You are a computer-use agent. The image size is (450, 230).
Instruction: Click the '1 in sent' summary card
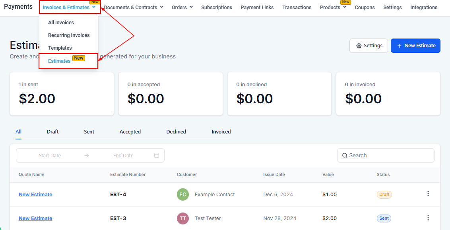62,94
